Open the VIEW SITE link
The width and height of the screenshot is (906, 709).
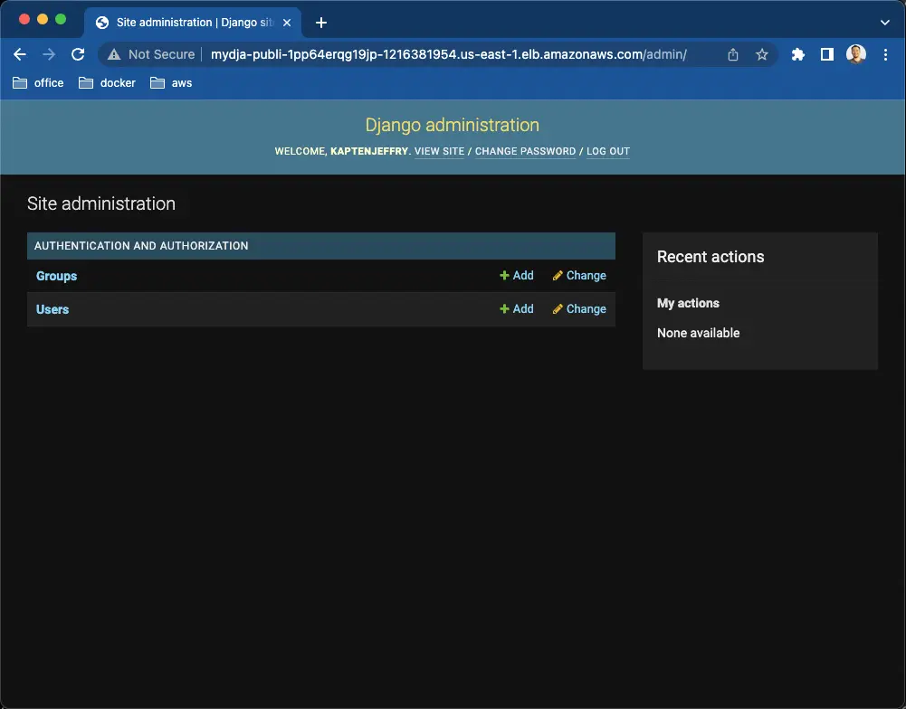click(439, 151)
